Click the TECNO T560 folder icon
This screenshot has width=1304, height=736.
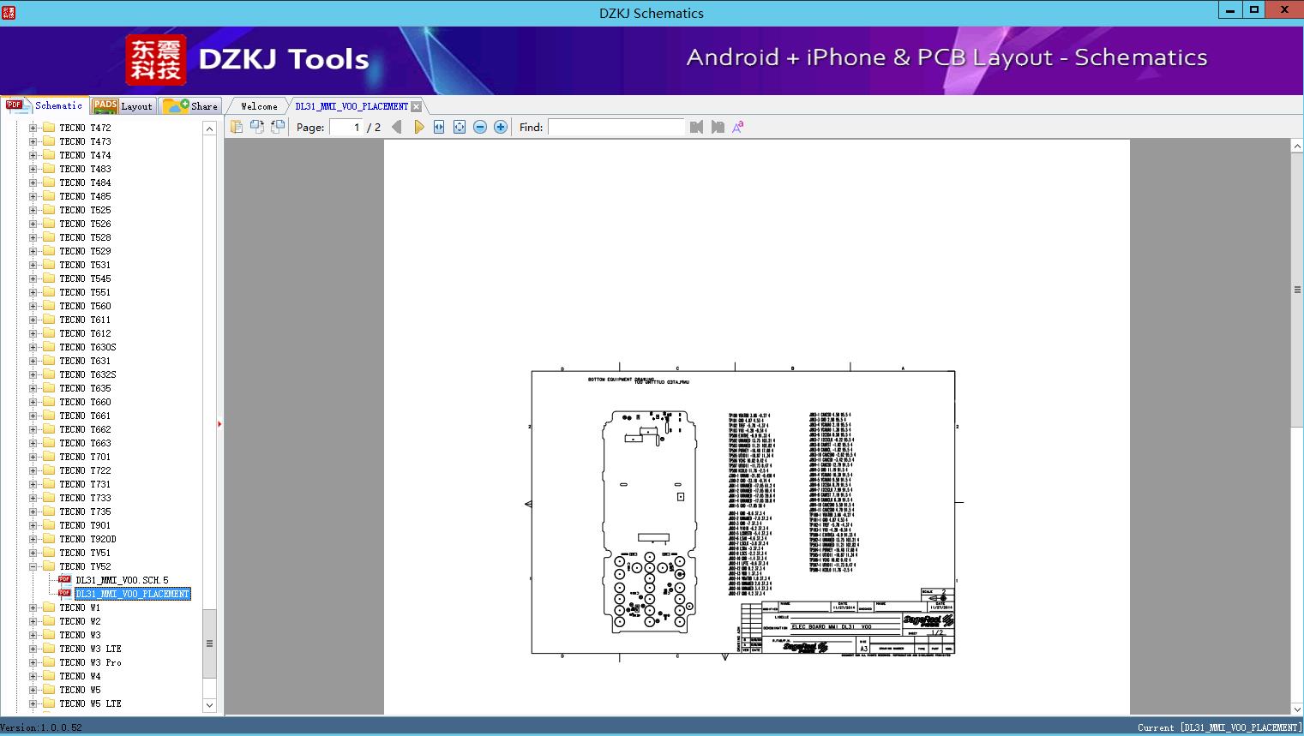click(x=49, y=306)
